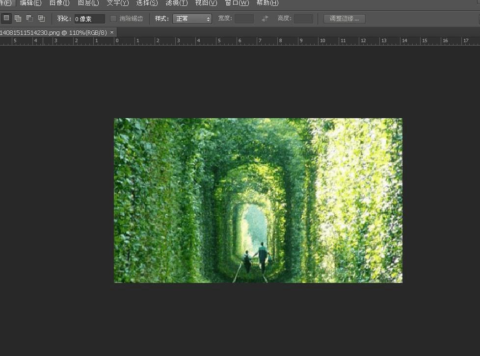Image resolution: width=480 pixels, height=356 pixels.
Task: Switch to the 14081511514230.png document tab
Action: [53, 32]
